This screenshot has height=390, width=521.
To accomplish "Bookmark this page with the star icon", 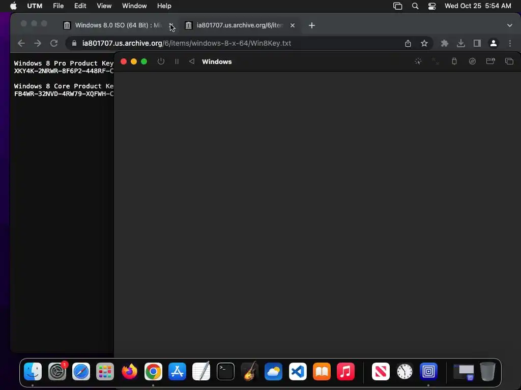I will coord(424,43).
